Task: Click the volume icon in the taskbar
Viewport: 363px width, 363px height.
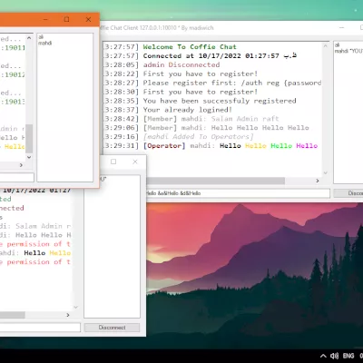Action: [x=334, y=356]
